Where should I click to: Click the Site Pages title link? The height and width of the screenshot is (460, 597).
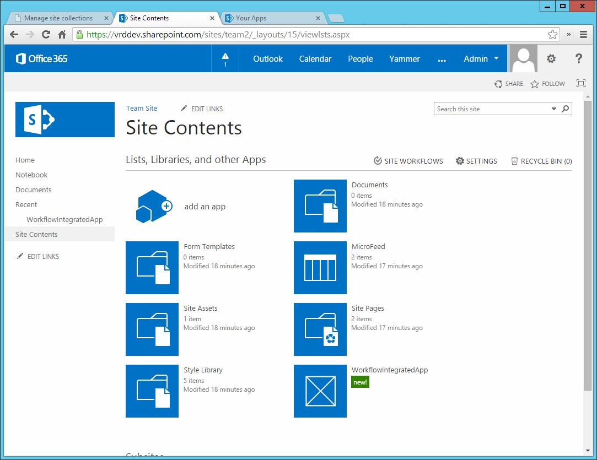coord(368,308)
